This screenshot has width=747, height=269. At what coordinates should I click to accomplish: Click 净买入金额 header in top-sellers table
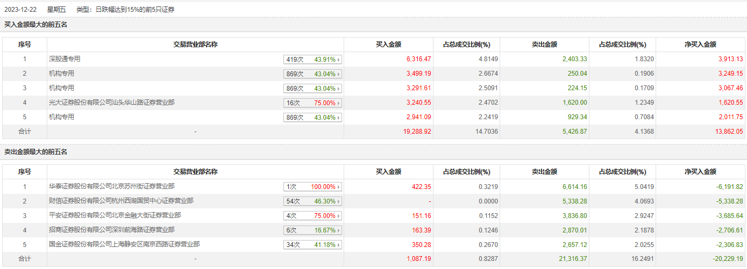click(x=700, y=172)
